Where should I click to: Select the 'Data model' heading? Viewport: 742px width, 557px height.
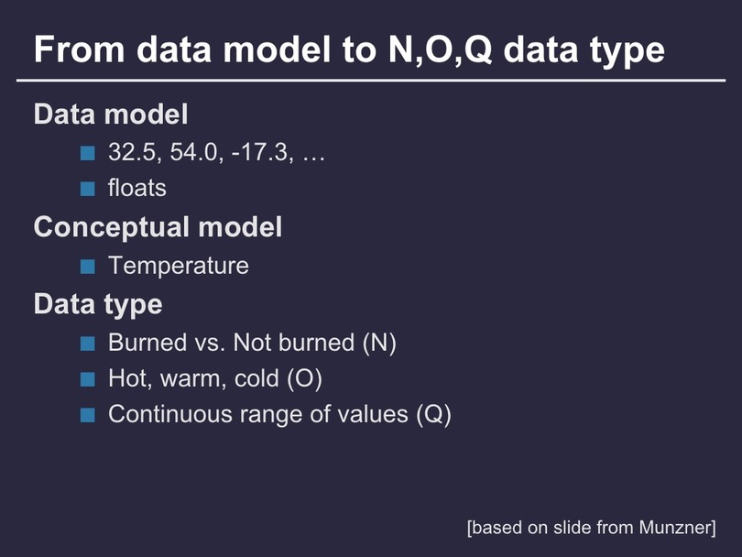[x=111, y=115]
